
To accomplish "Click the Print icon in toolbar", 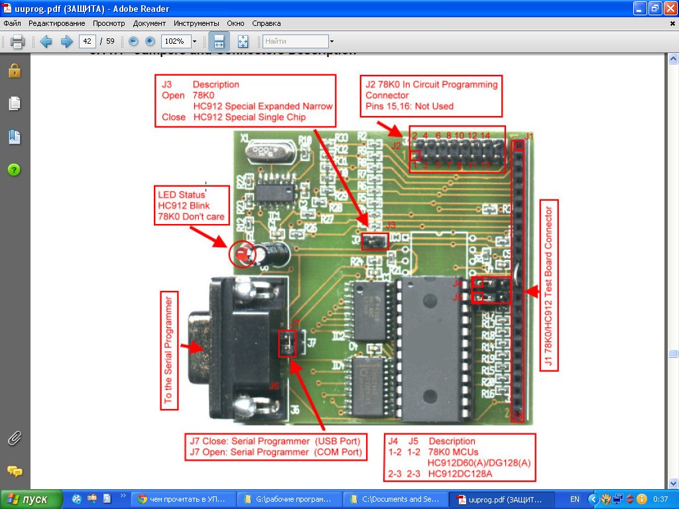I will (x=17, y=42).
